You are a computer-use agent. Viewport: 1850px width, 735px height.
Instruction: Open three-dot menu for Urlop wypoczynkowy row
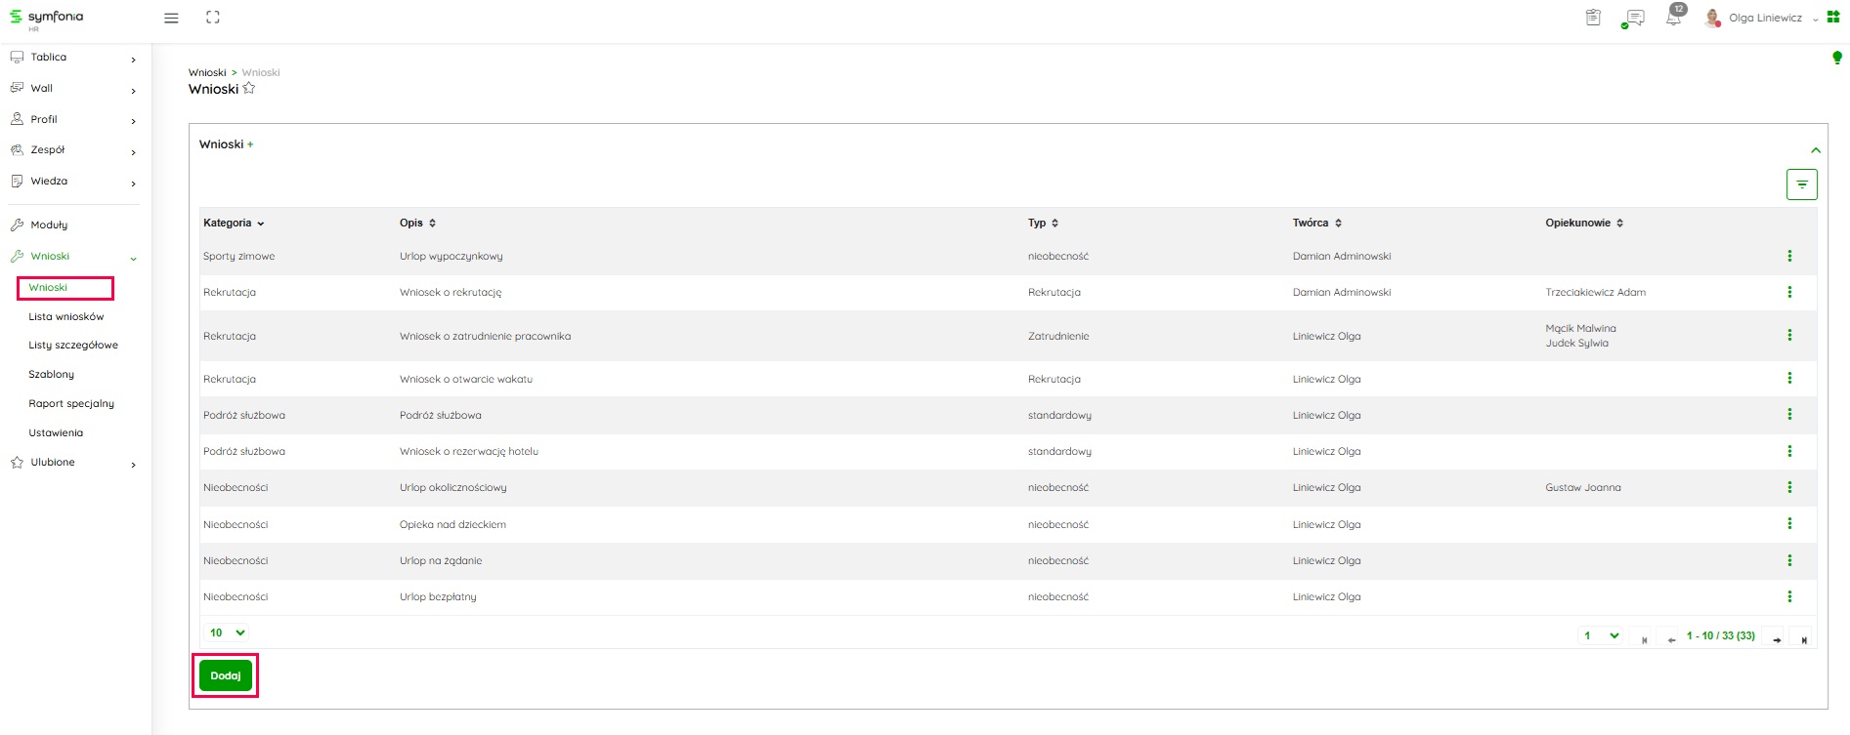(x=1789, y=256)
